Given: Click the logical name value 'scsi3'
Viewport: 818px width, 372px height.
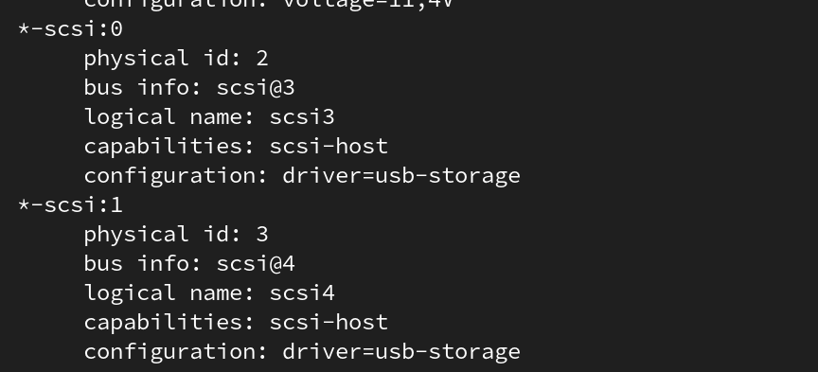Looking at the screenshot, I should pos(302,116).
